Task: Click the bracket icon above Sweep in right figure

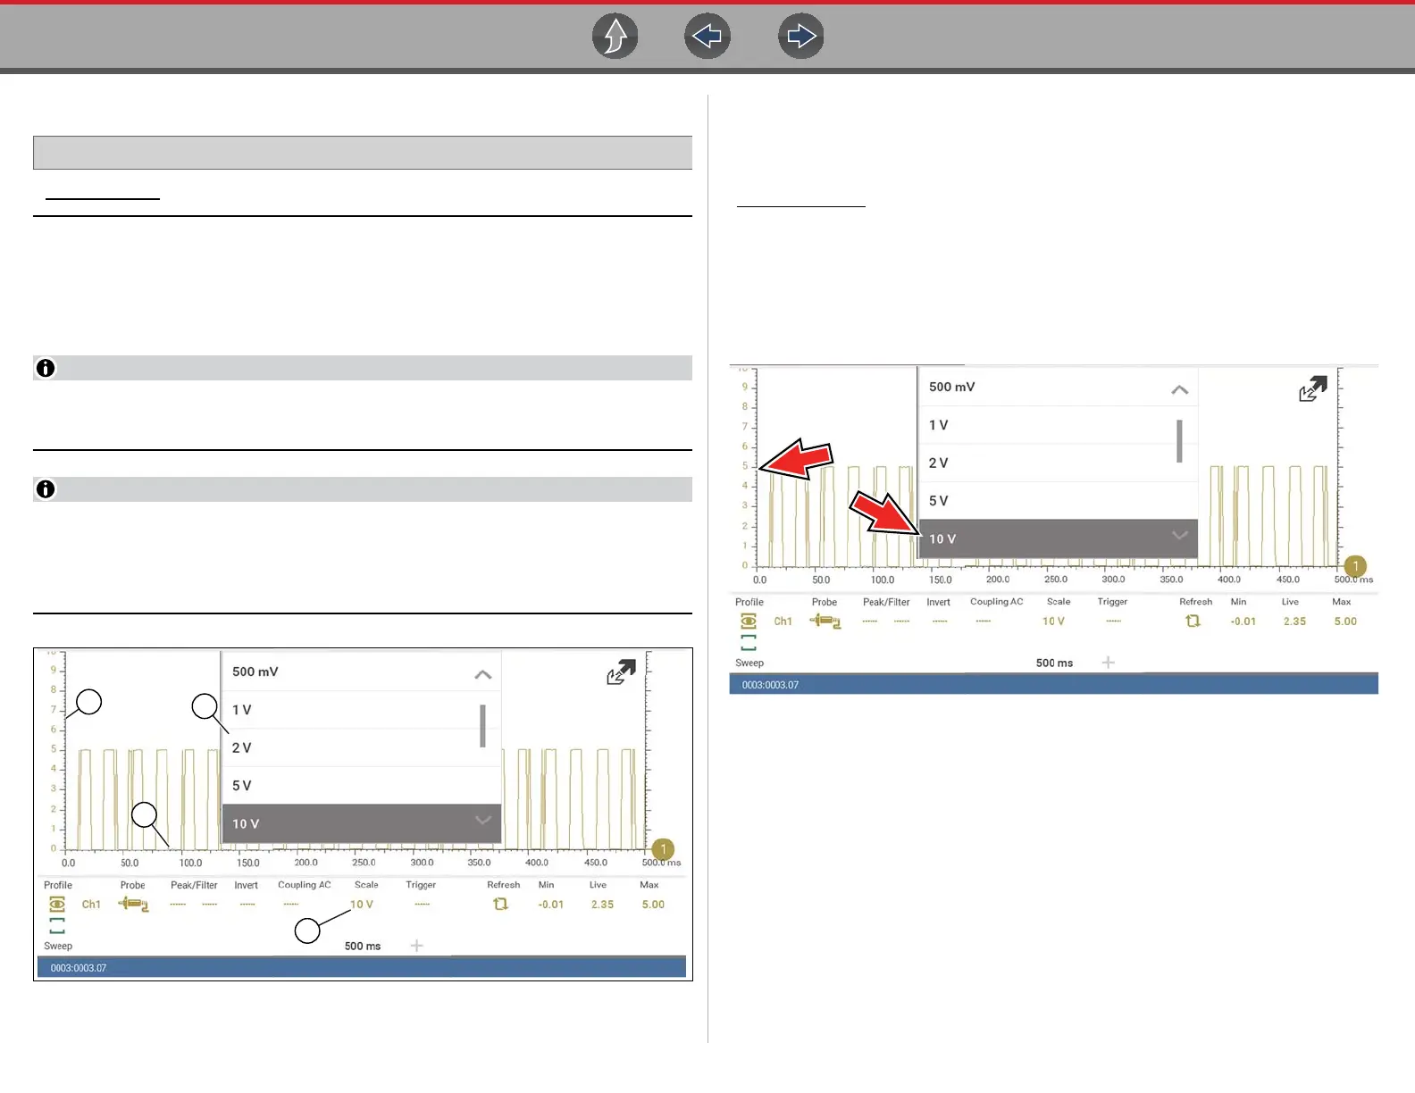Action: click(749, 642)
